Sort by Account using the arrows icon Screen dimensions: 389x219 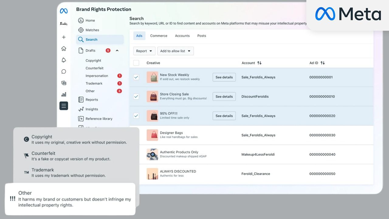(x=259, y=63)
